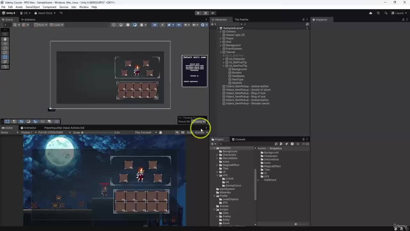Screen dimensions: 410x231
Task: Select the Transform tool in Scene toolbar
Action: [x=5, y=62]
